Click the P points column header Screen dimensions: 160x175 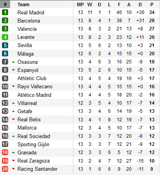point(152,5)
